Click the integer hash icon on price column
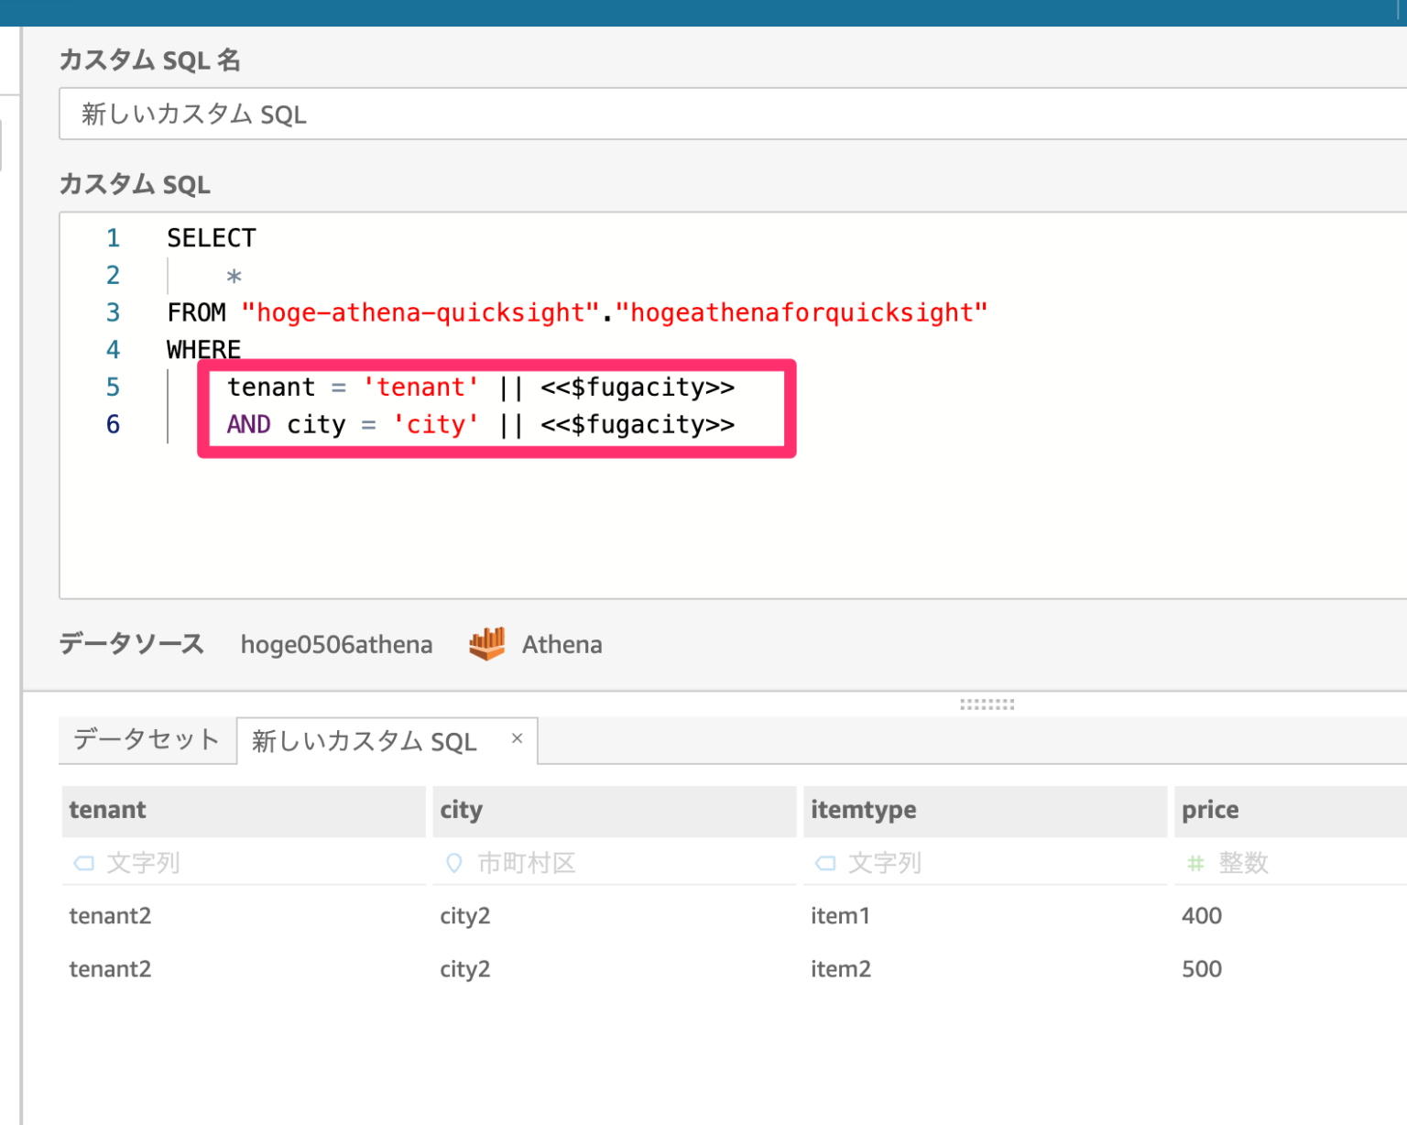Viewport: 1407px width, 1125px height. (x=1195, y=862)
